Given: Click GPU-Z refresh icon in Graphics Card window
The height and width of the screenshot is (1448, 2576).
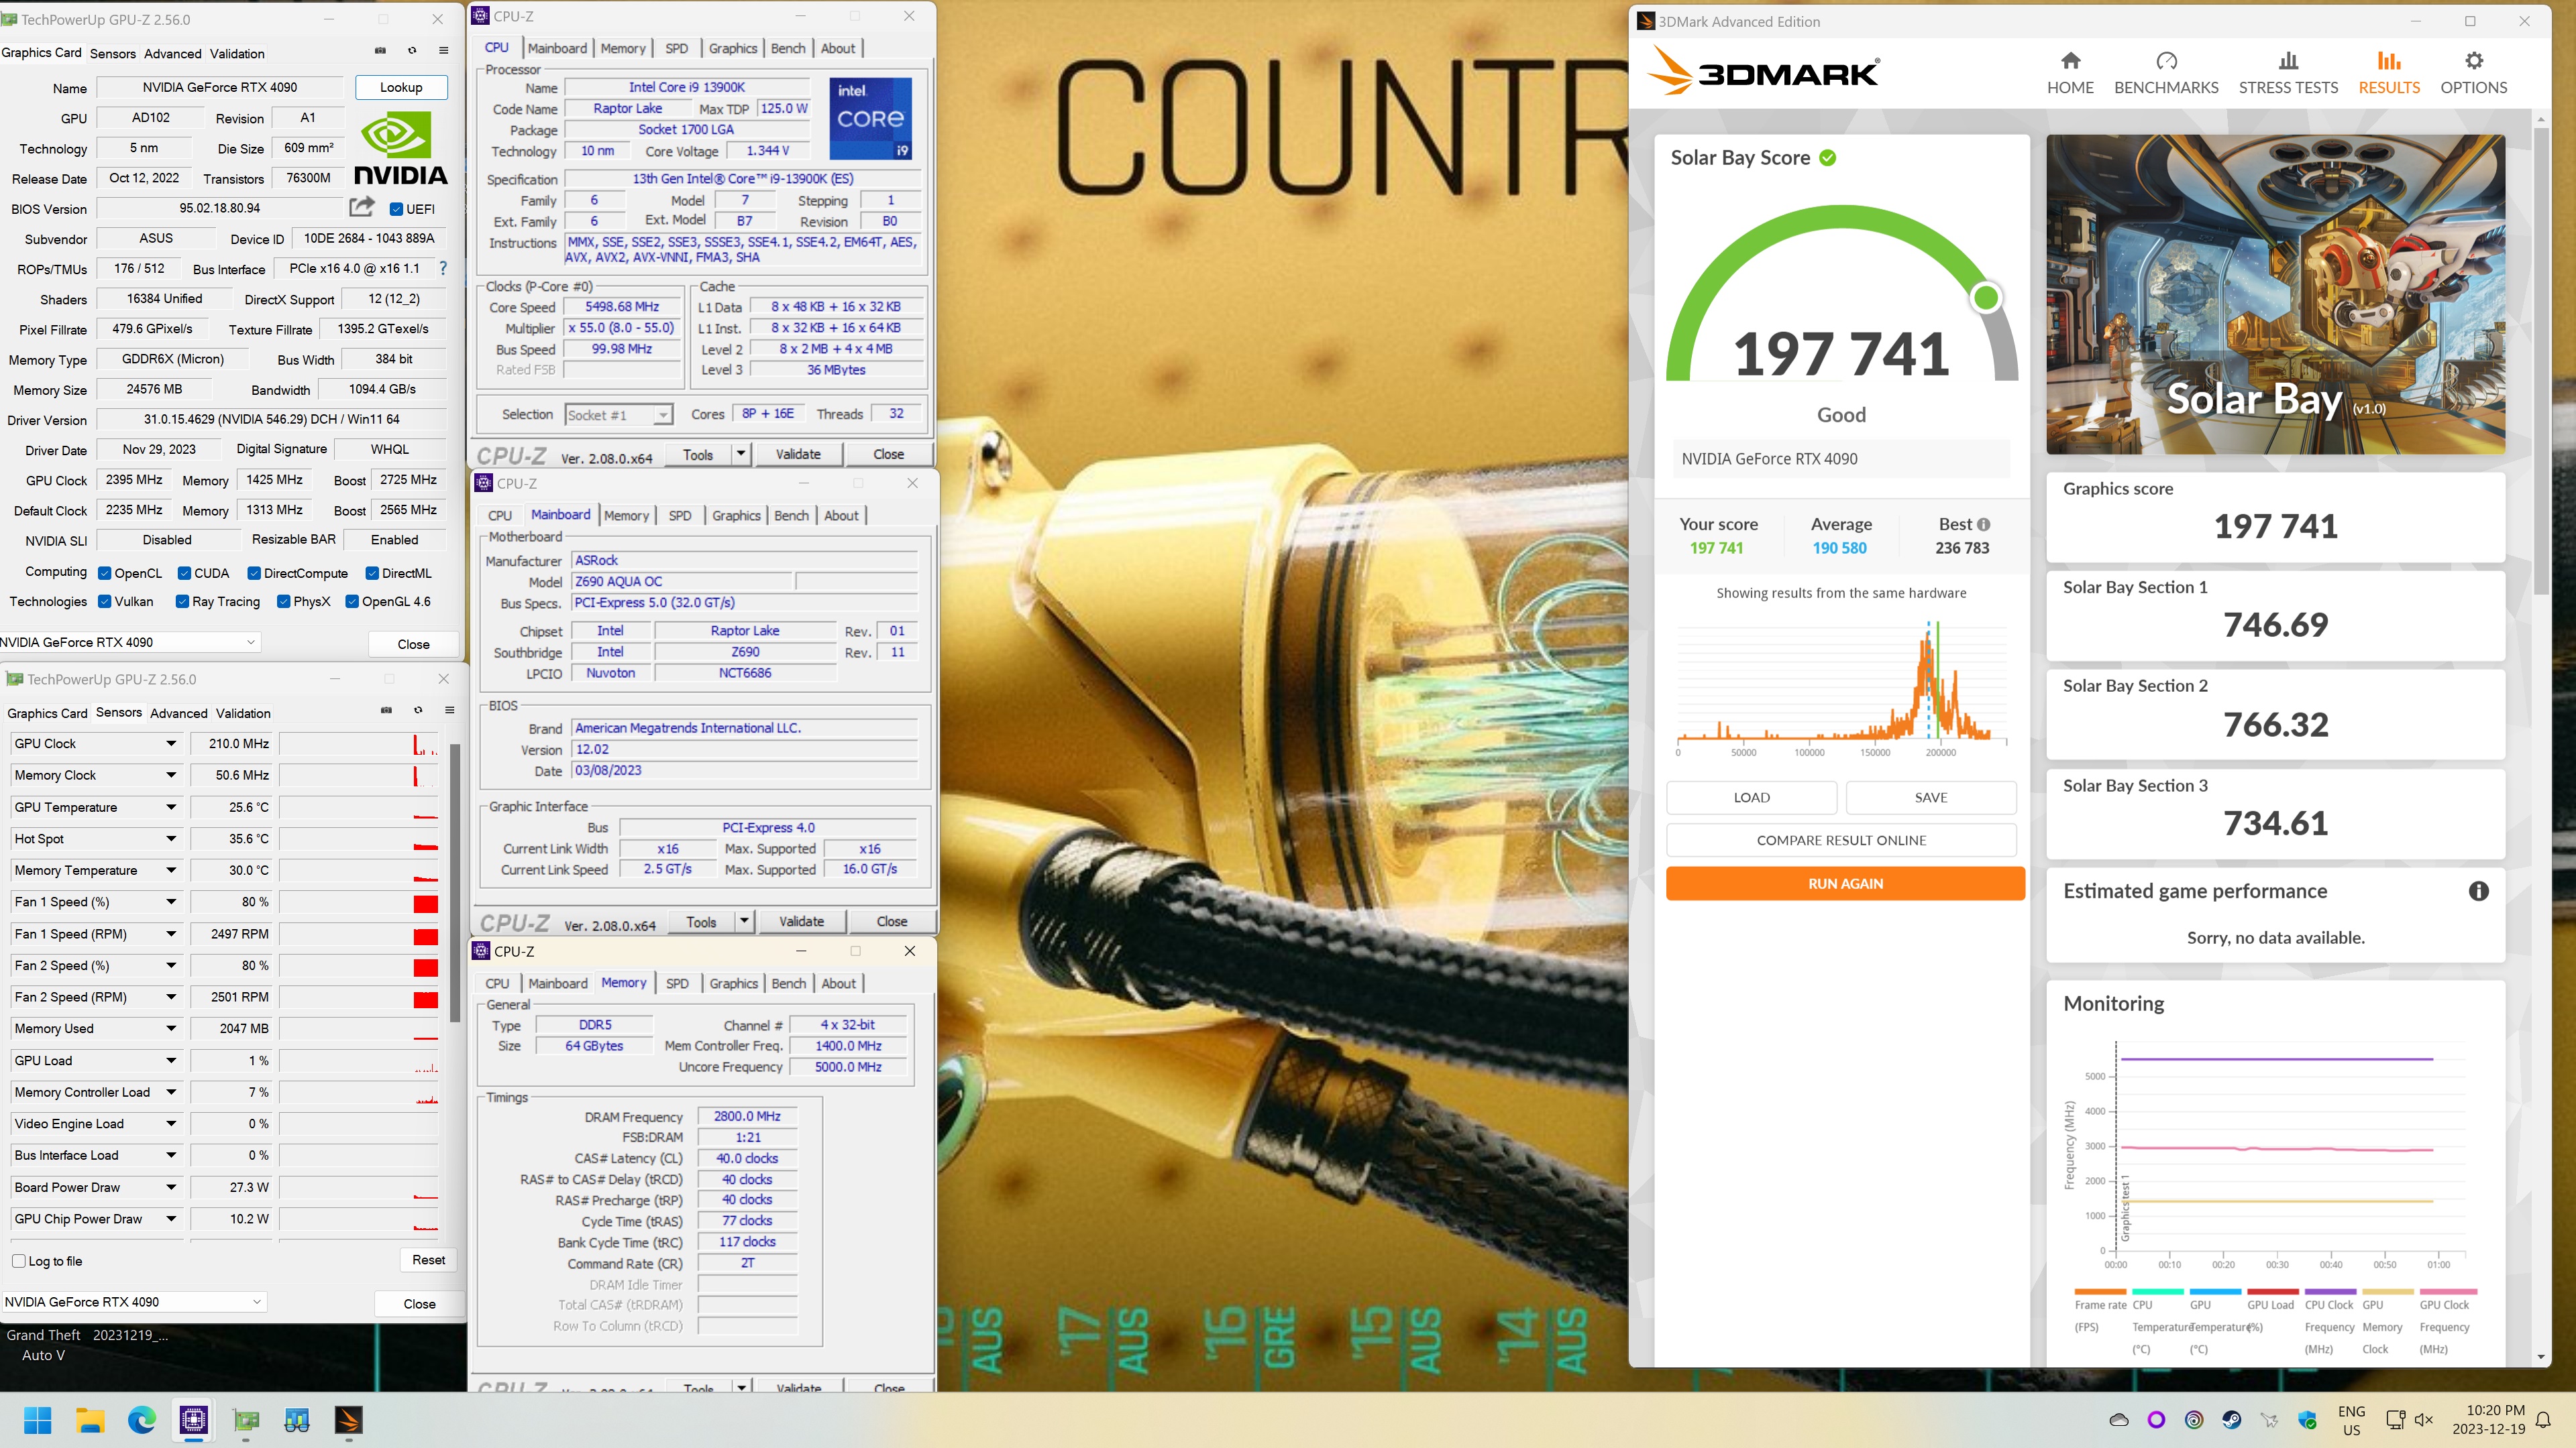Looking at the screenshot, I should (x=412, y=51).
